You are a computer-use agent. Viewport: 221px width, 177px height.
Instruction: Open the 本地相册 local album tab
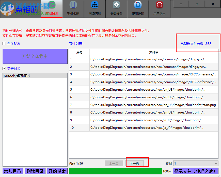pos(52,9)
